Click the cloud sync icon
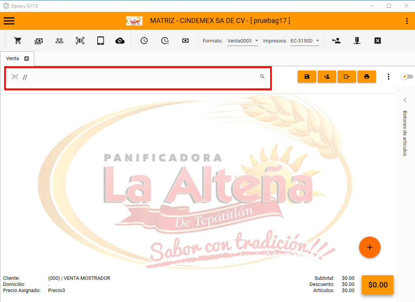Viewport: 415px width, 302px height. coord(120,41)
